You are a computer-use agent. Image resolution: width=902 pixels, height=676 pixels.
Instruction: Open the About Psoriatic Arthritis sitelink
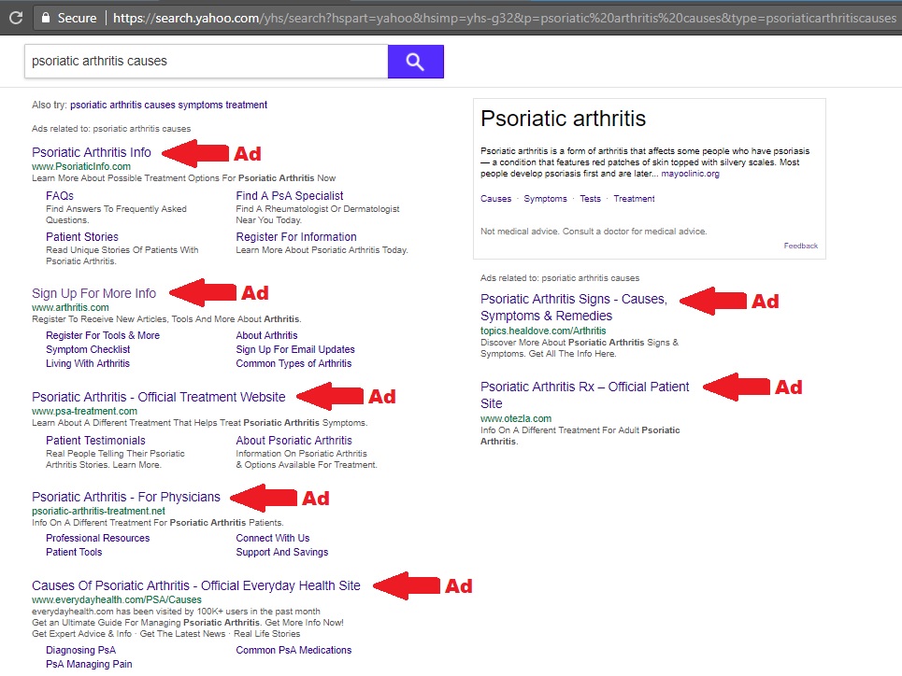pyautogui.click(x=294, y=441)
